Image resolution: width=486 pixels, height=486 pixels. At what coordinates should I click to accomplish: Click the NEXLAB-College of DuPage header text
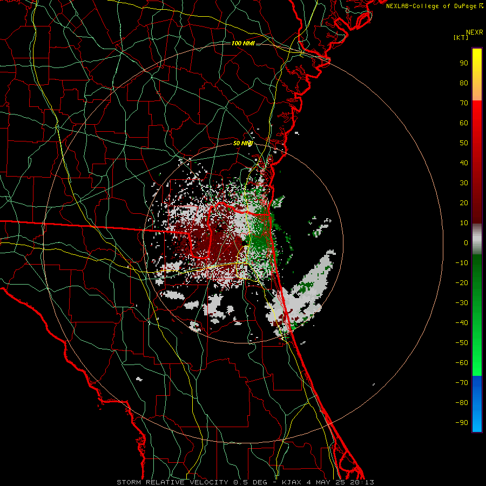click(x=434, y=6)
